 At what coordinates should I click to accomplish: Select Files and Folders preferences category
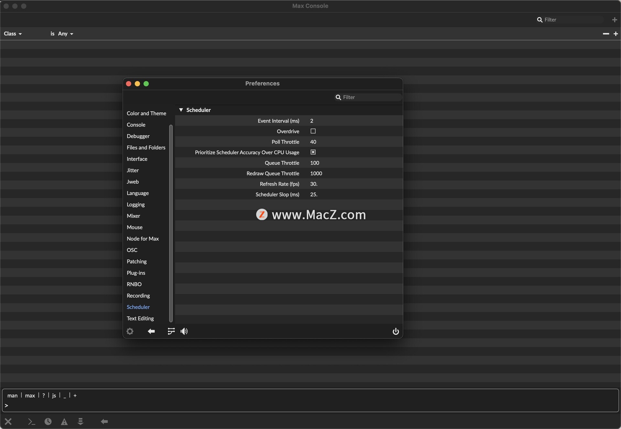(146, 147)
